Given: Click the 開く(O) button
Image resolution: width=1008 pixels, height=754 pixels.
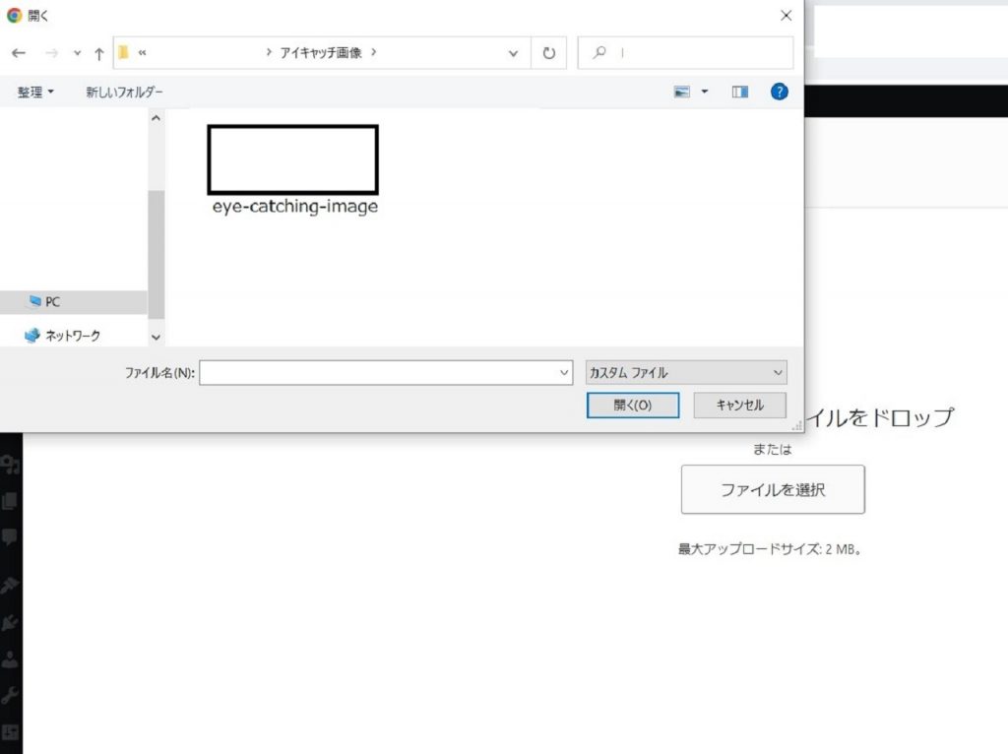Looking at the screenshot, I should 633,405.
